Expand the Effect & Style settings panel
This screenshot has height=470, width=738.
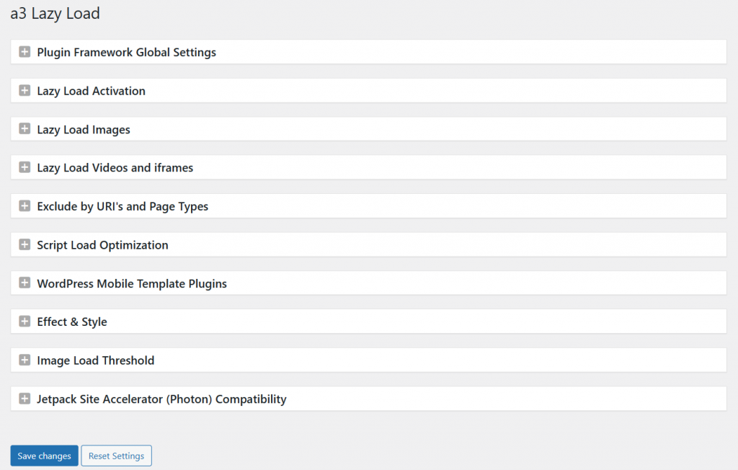pyautogui.click(x=72, y=322)
